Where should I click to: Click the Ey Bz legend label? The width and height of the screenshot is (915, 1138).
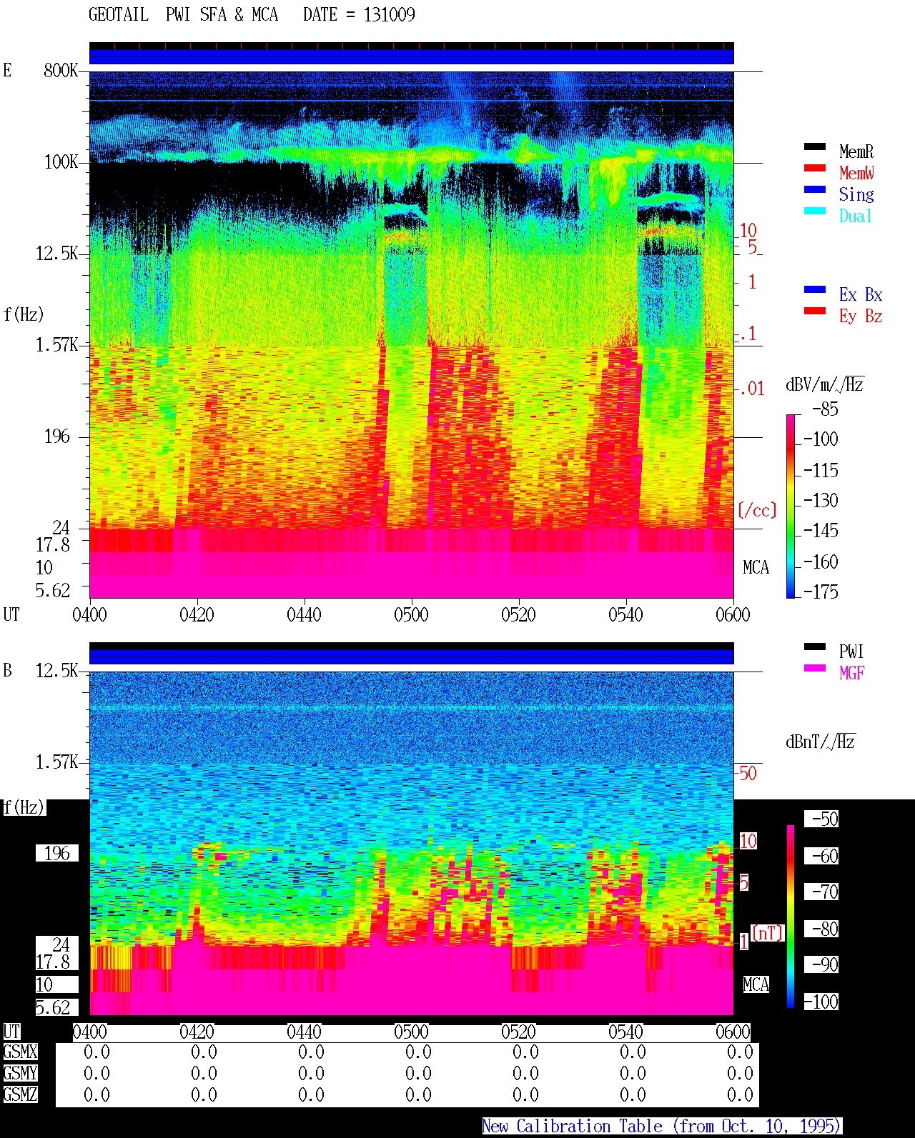pos(861,316)
